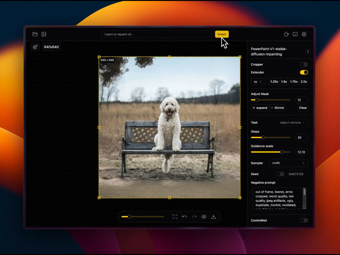Viewport: 340px width, 255px height.
Task: Click the seed number field 94873156
Action: [x=297, y=174]
